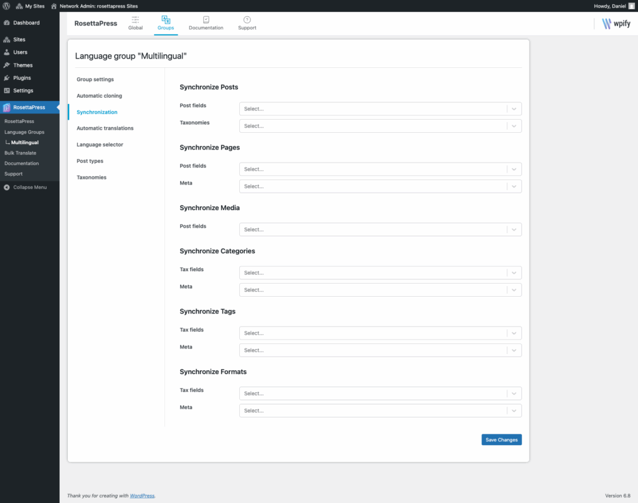
Task: Click the Save Changes button
Action: click(501, 439)
